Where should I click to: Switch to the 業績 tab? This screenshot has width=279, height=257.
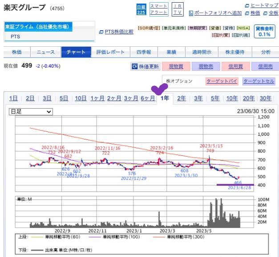(171, 52)
